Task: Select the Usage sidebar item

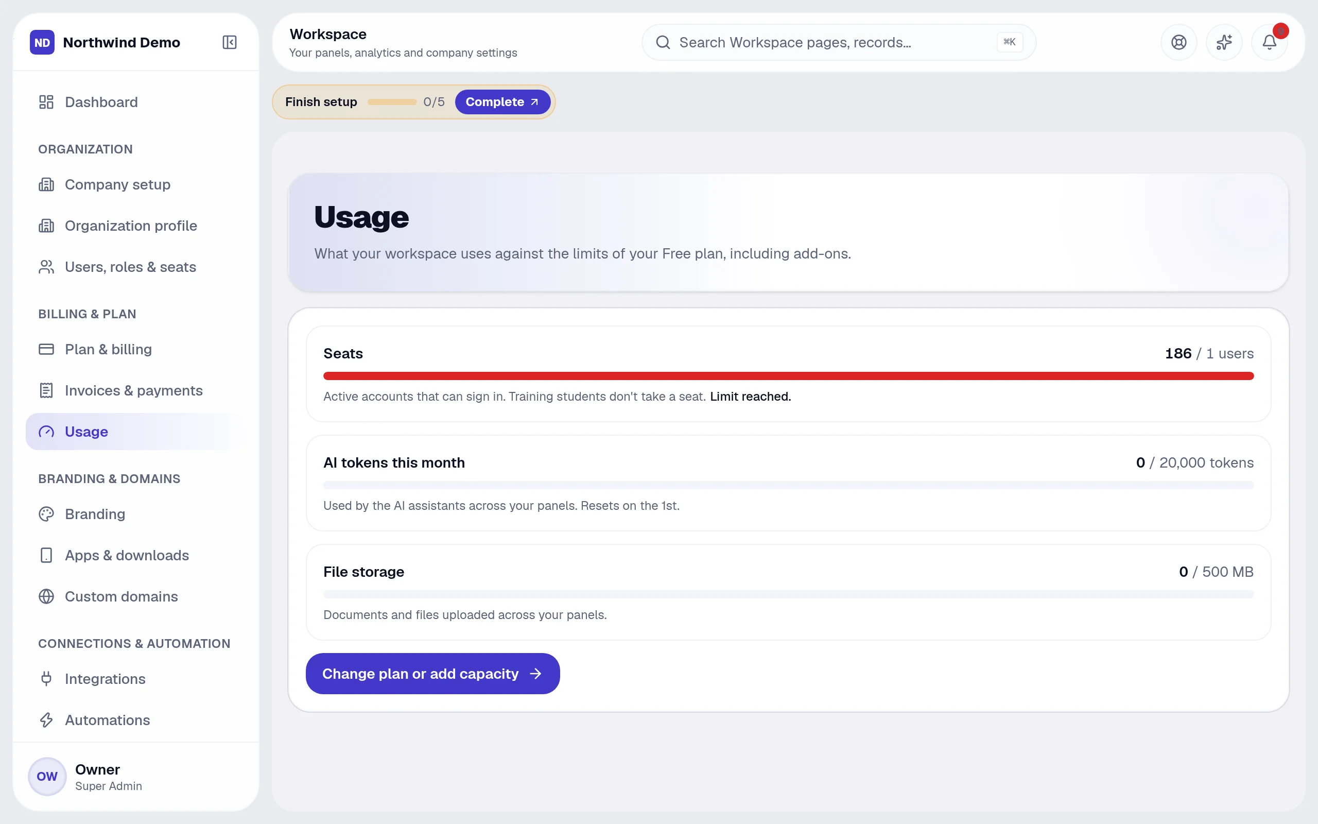Action: click(x=136, y=432)
